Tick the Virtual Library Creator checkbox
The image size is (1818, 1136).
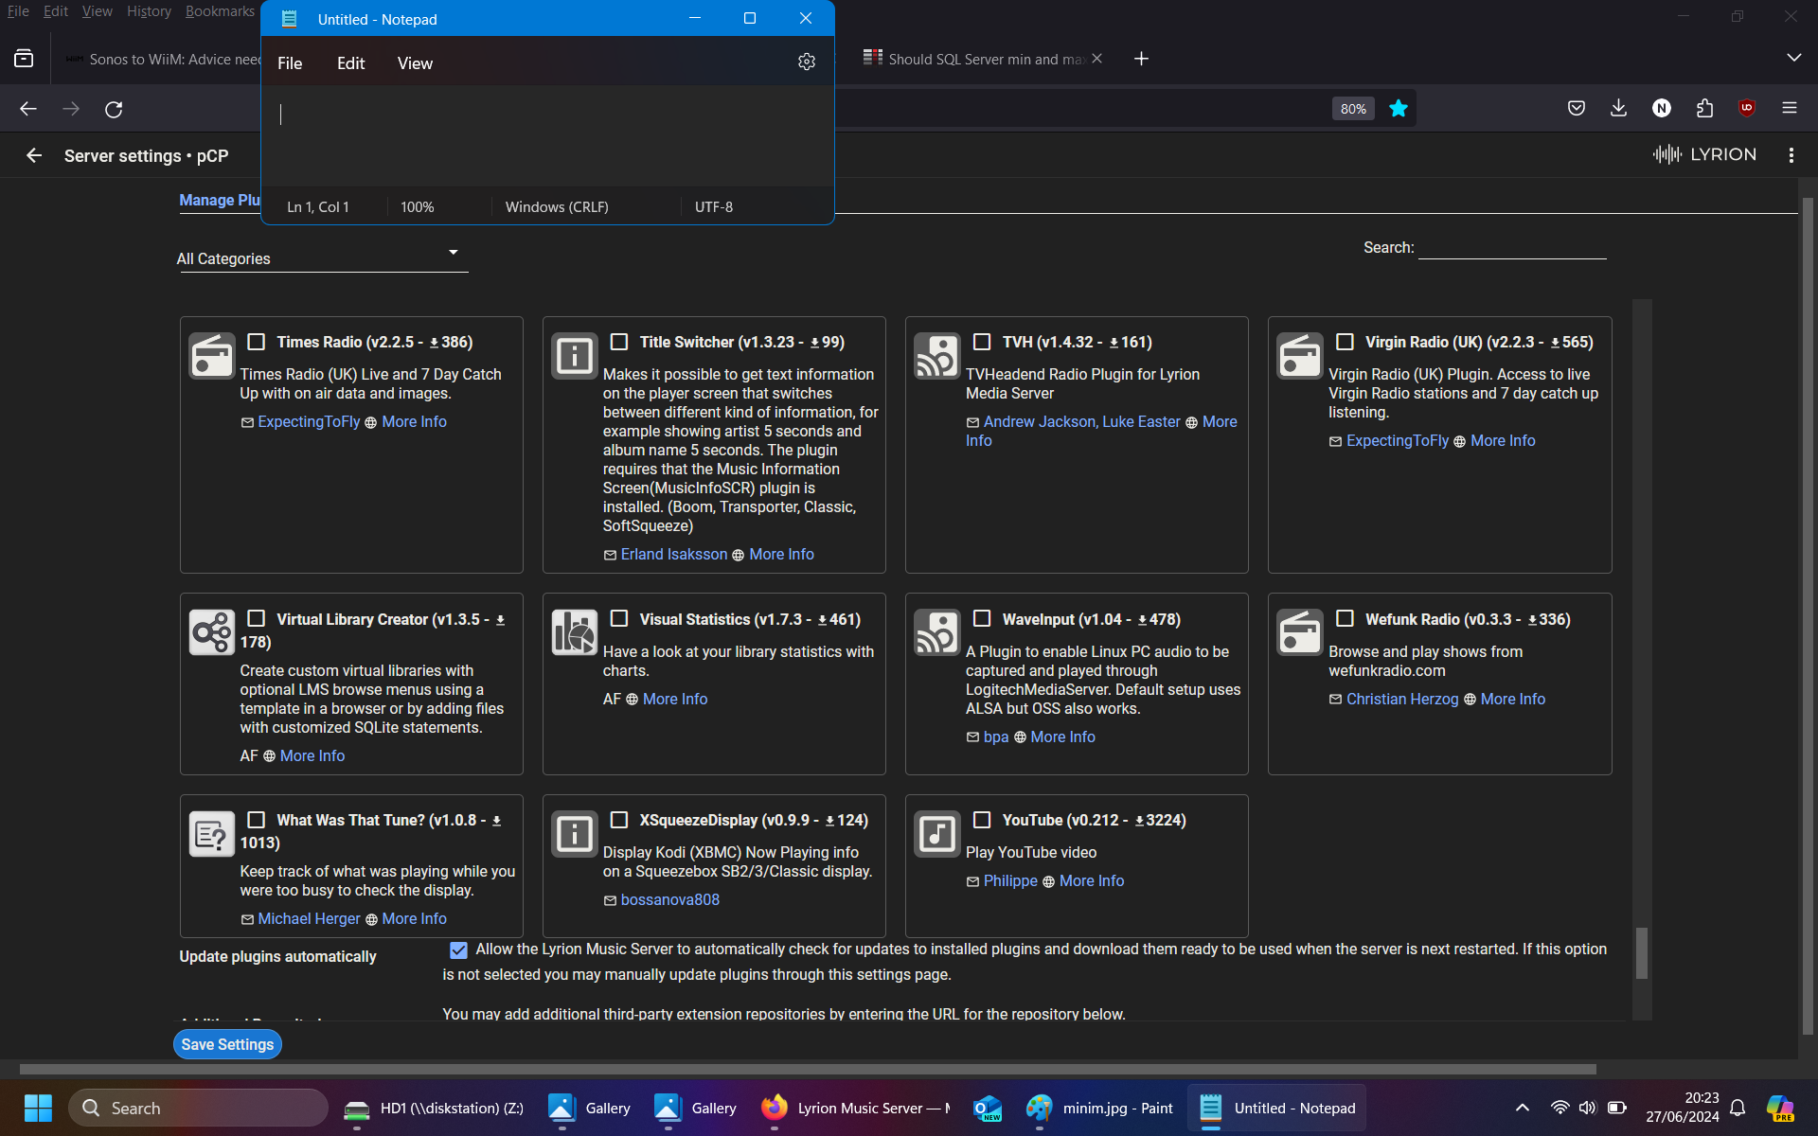coord(257,619)
